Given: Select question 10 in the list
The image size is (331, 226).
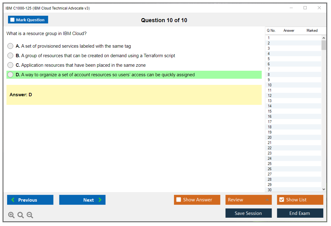Looking at the screenshot, I should 270,85.
